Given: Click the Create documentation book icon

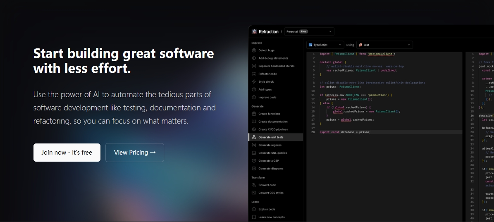Looking at the screenshot, I should click(x=254, y=122).
